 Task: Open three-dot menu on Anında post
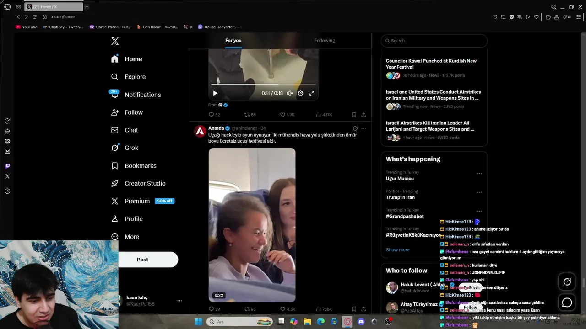point(364,128)
